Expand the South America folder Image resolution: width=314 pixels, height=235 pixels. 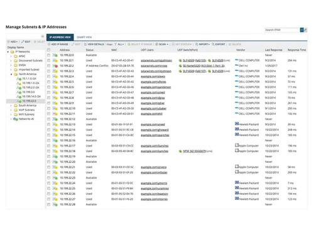tap(11, 105)
